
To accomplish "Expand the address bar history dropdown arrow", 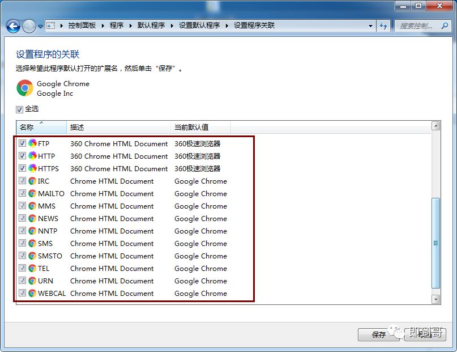I will [x=370, y=26].
